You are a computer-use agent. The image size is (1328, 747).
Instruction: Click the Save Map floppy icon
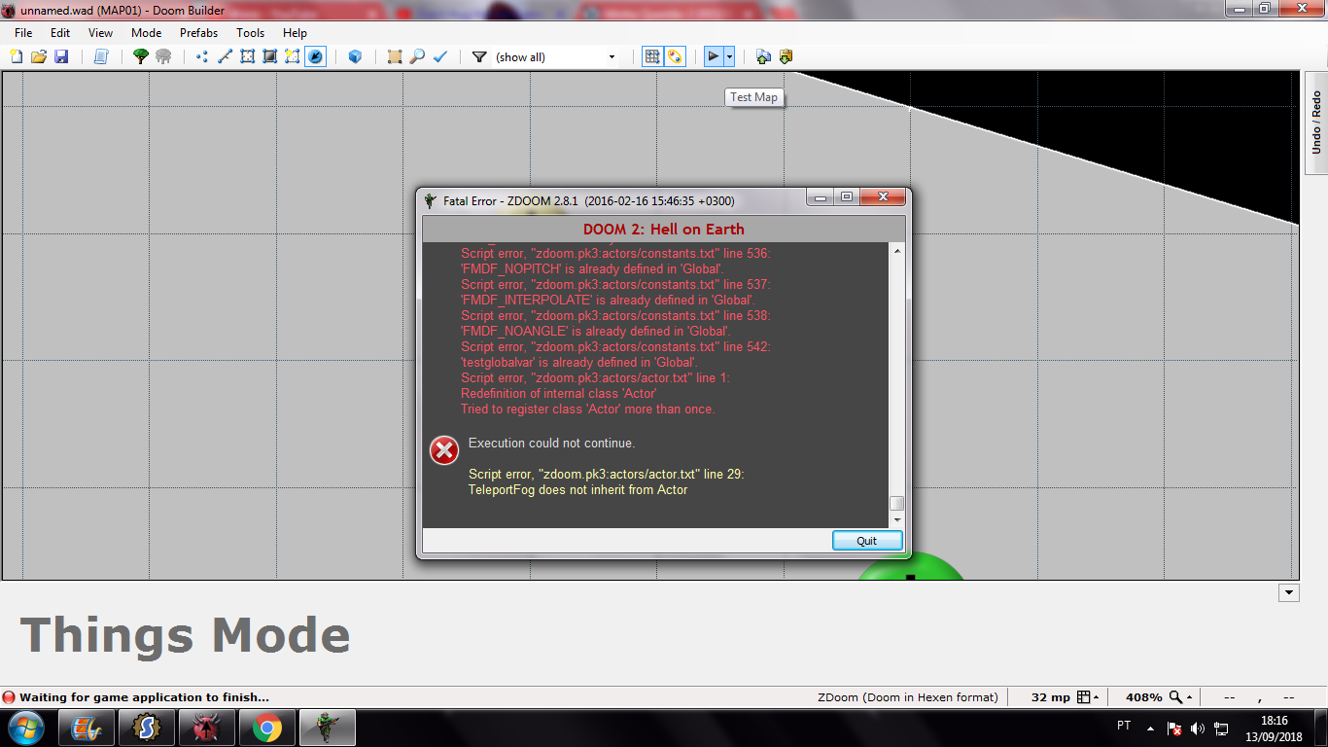pos(61,56)
